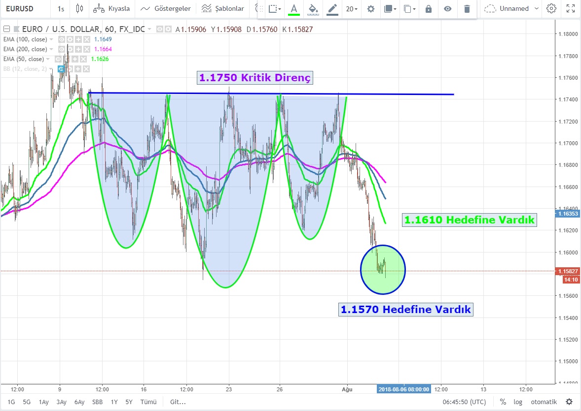581x411 pixels.
Task: Toggle logarithmic scale with log button
Action: [518, 402]
